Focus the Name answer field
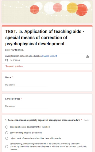 coord(26,85)
